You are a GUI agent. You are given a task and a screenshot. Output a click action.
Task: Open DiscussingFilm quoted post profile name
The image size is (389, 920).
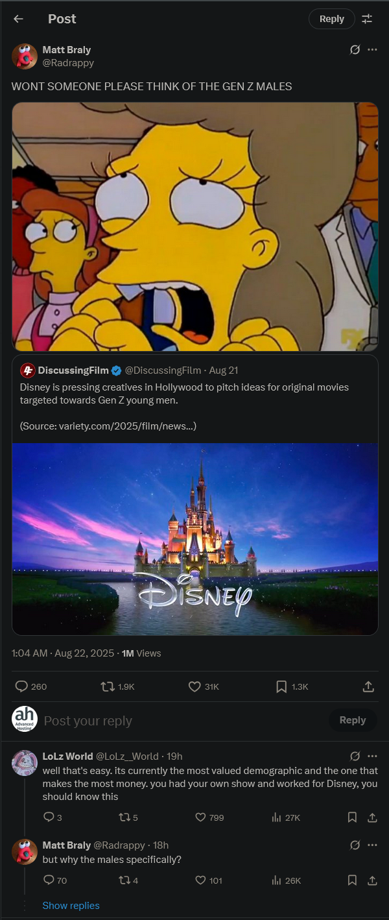click(73, 370)
